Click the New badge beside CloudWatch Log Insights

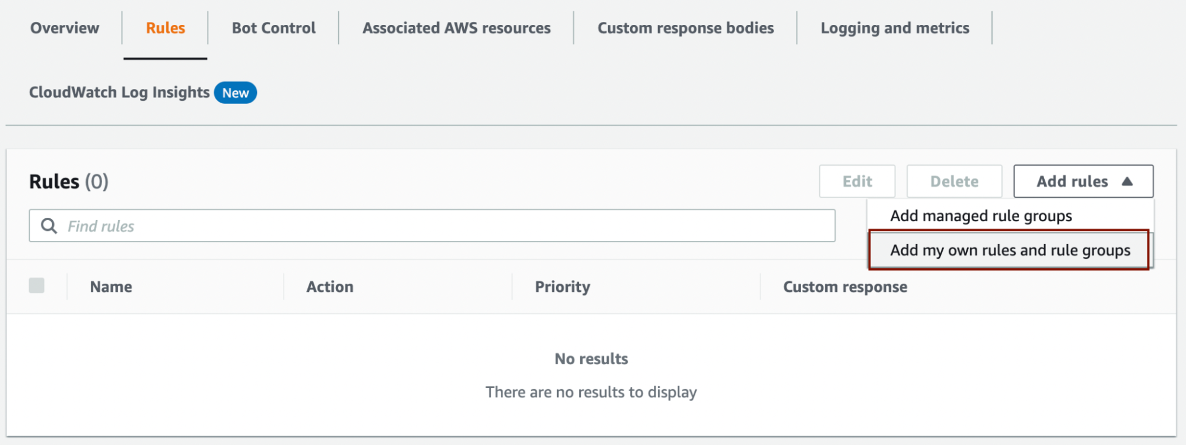coord(236,93)
